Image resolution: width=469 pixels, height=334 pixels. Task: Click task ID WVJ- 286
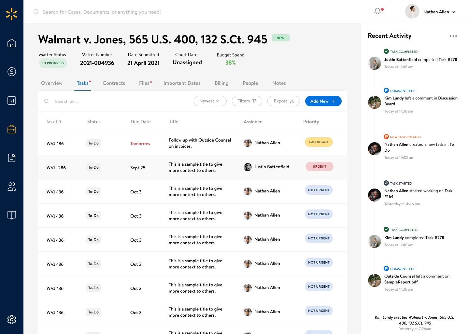click(x=56, y=168)
